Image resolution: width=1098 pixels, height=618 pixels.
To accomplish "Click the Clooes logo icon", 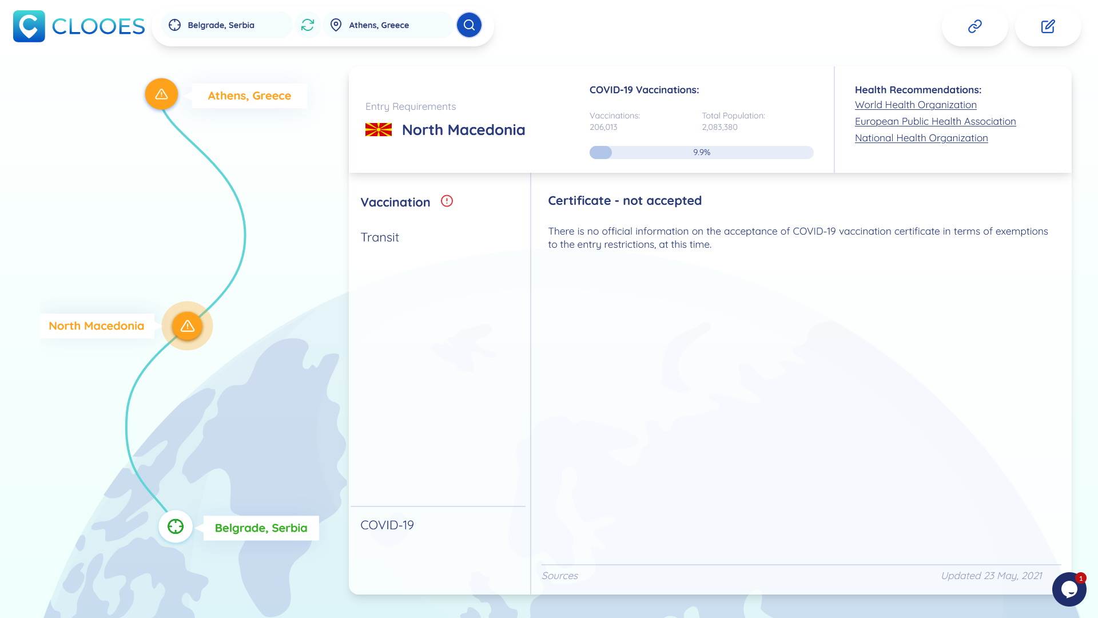I will (x=29, y=26).
